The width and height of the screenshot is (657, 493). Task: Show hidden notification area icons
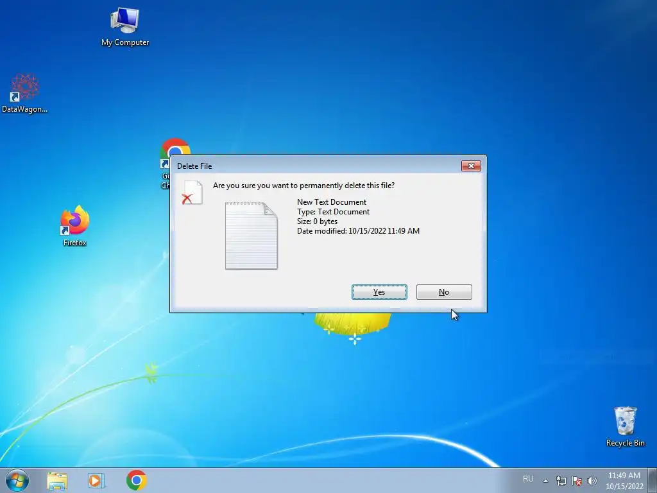click(545, 481)
